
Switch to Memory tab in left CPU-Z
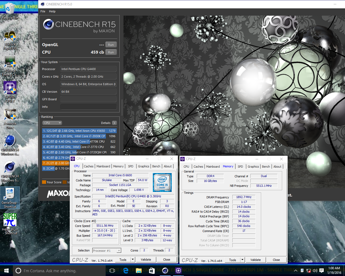[118, 166]
